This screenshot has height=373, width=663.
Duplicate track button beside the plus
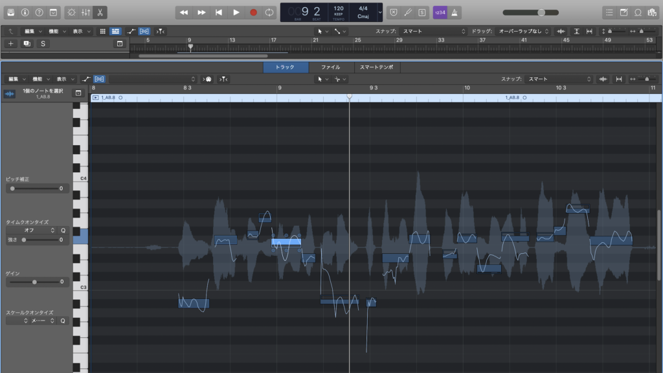tap(27, 43)
